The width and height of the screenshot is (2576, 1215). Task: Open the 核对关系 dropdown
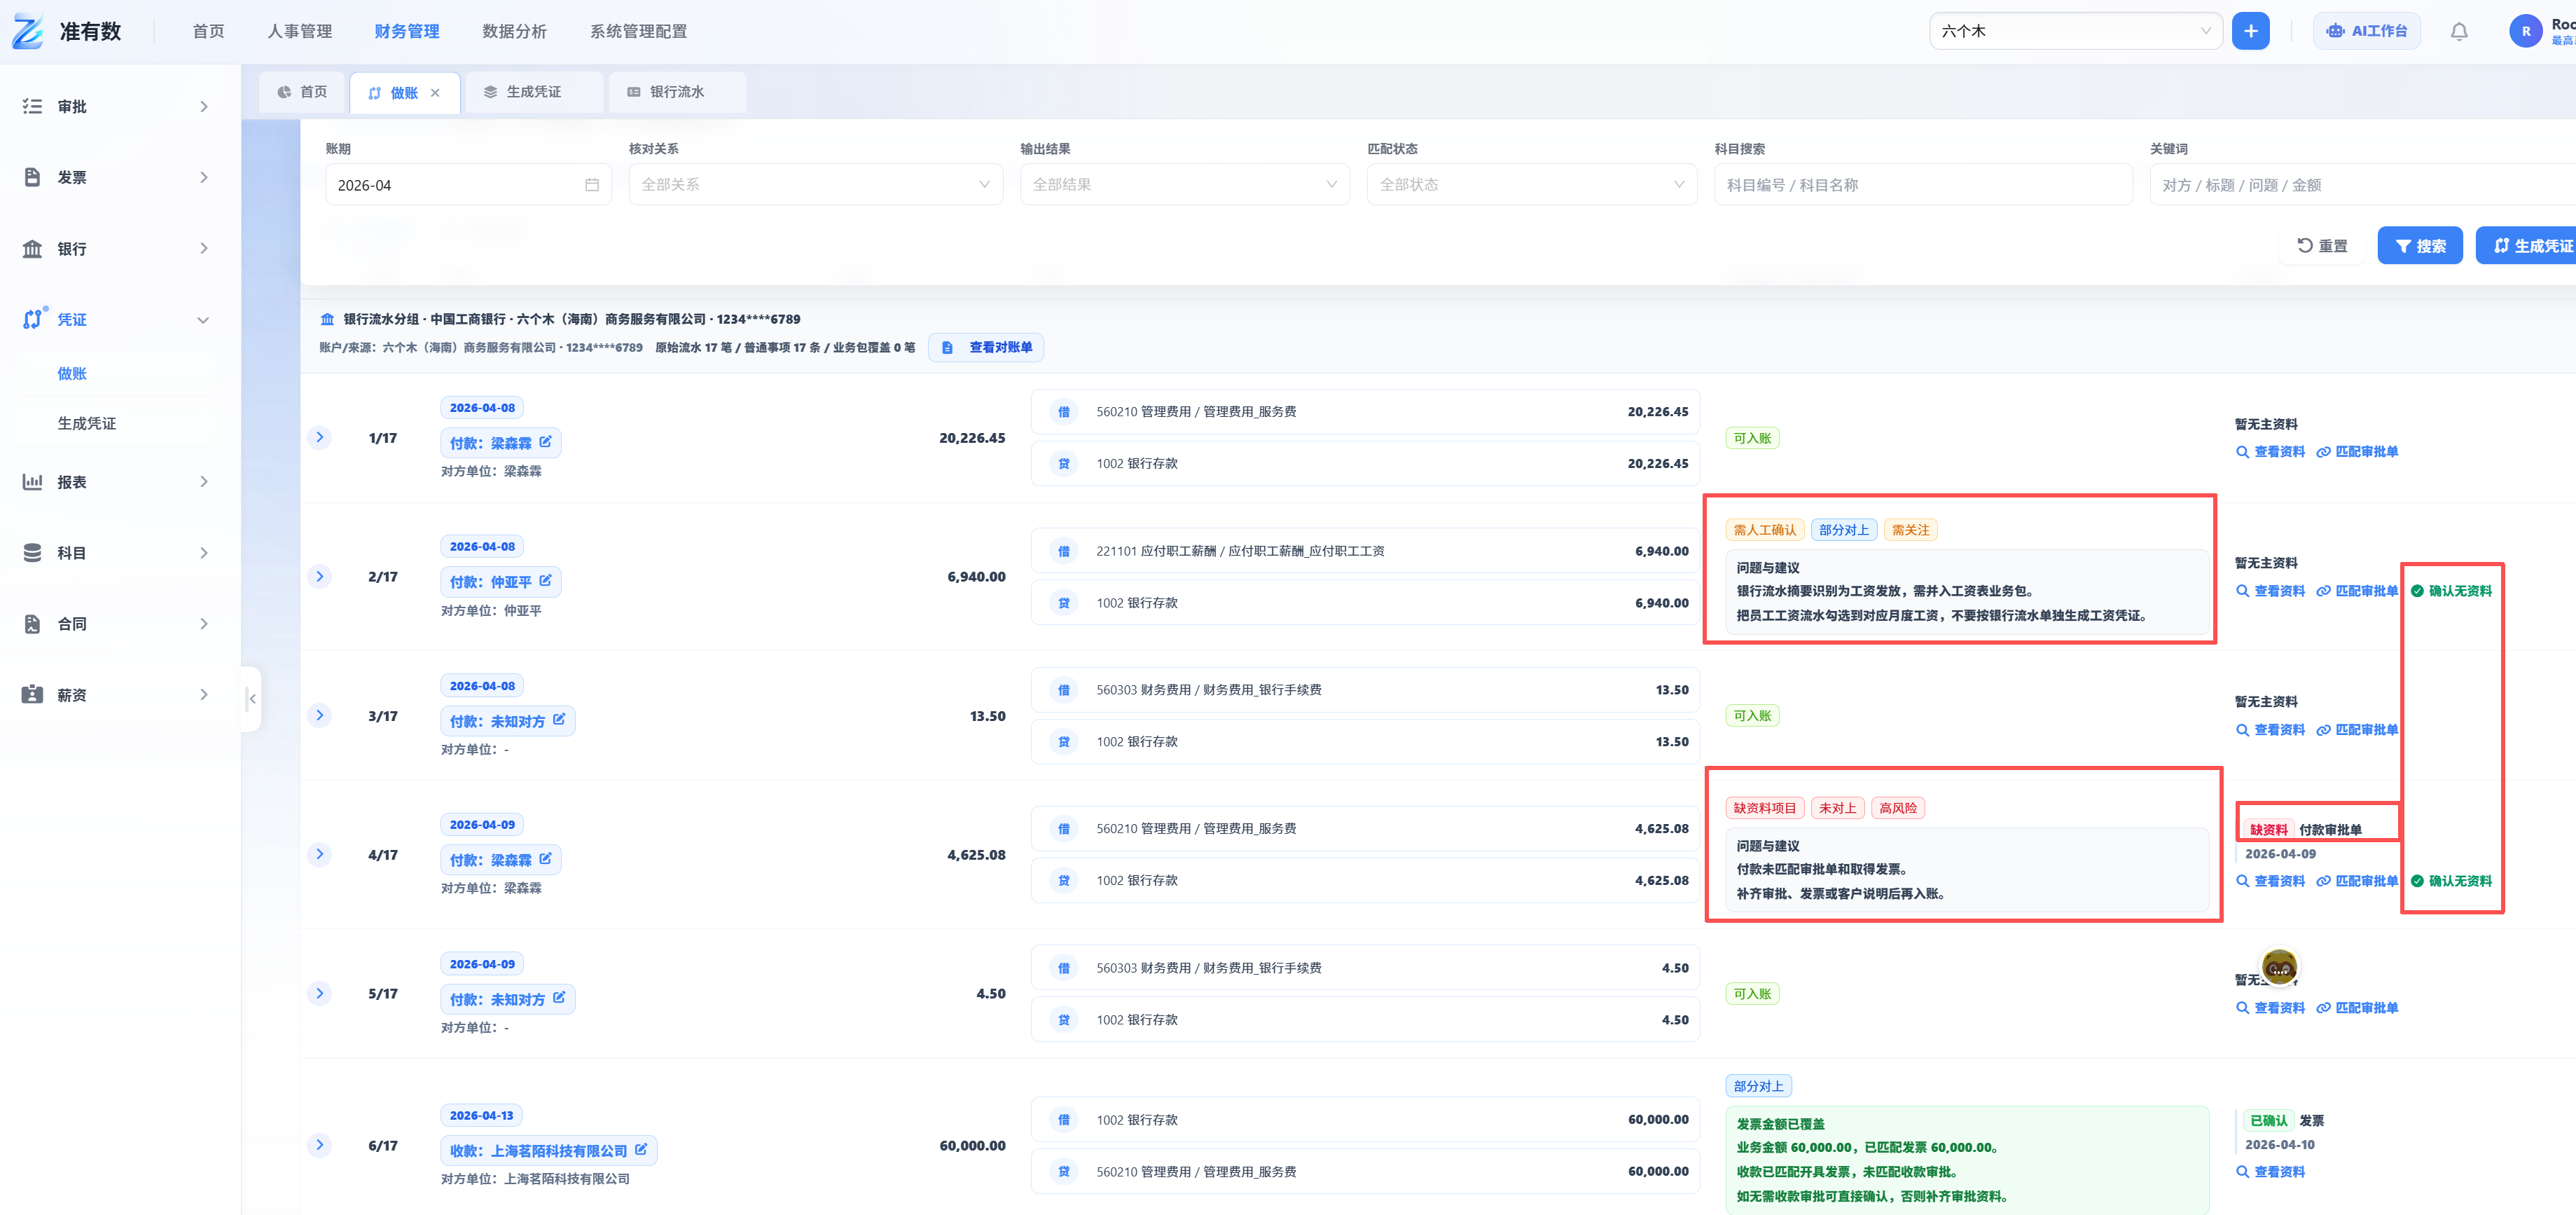815,185
